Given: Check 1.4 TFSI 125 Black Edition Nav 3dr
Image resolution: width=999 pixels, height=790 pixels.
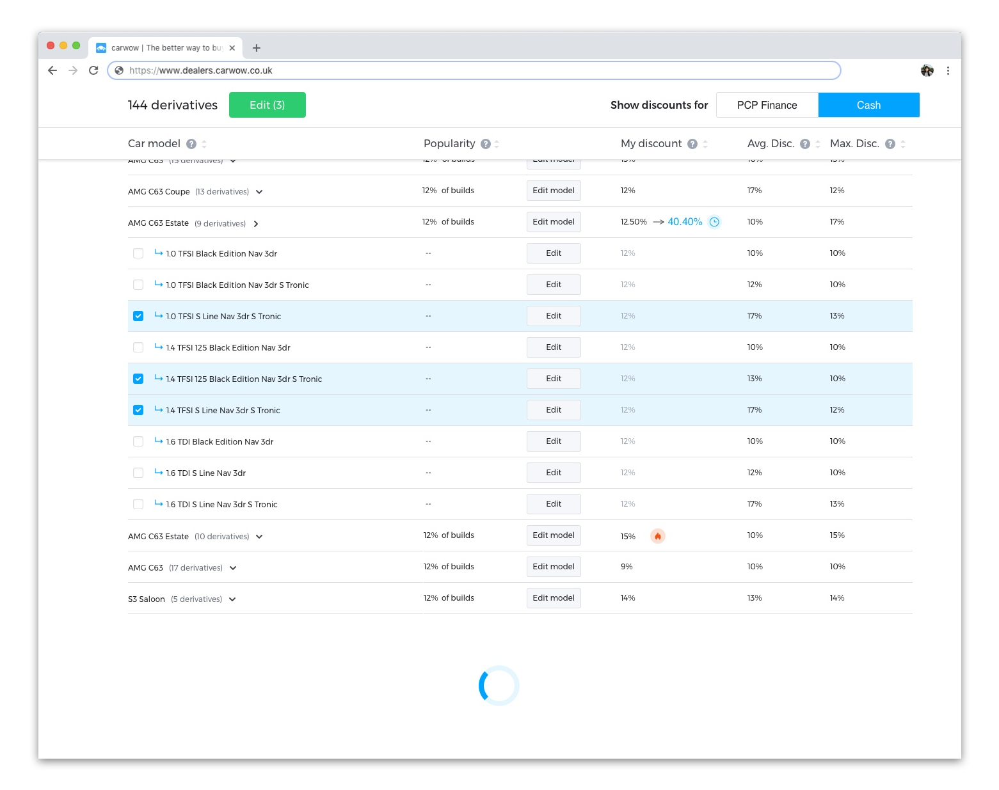Looking at the screenshot, I should click(x=138, y=347).
